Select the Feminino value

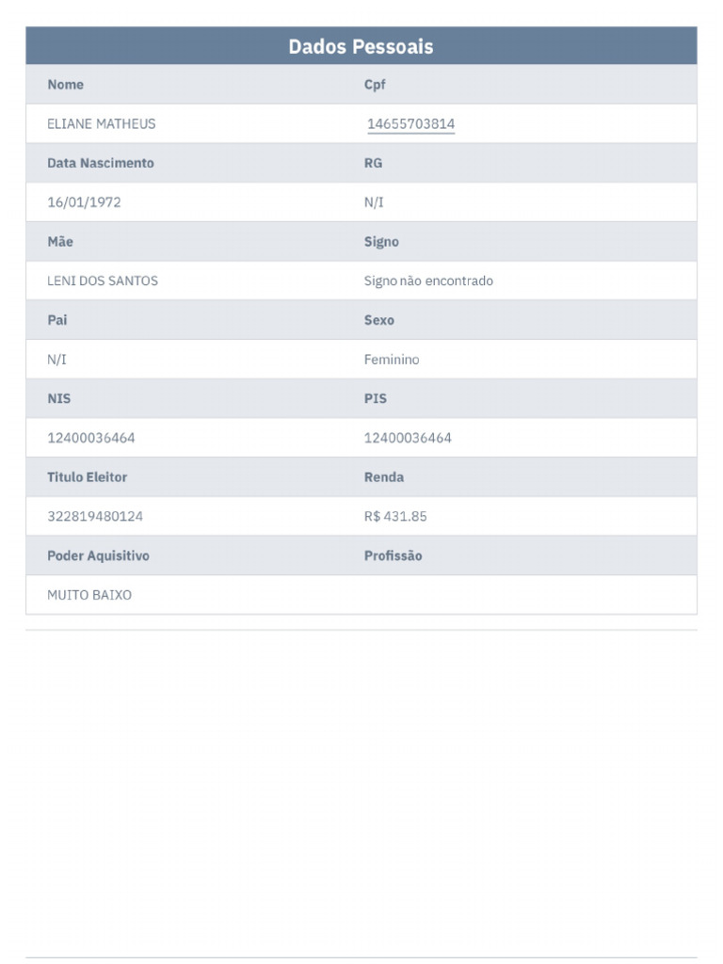pyautogui.click(x=392, y=360)
